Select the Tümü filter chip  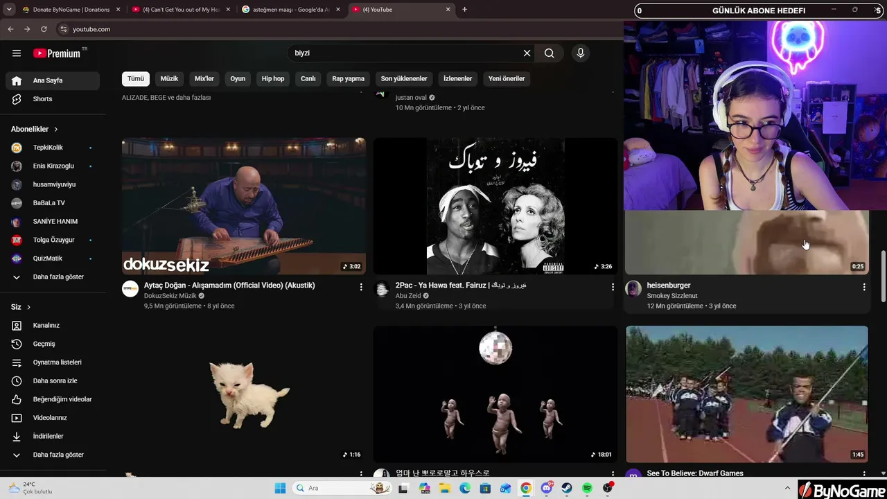pos(136,79)
